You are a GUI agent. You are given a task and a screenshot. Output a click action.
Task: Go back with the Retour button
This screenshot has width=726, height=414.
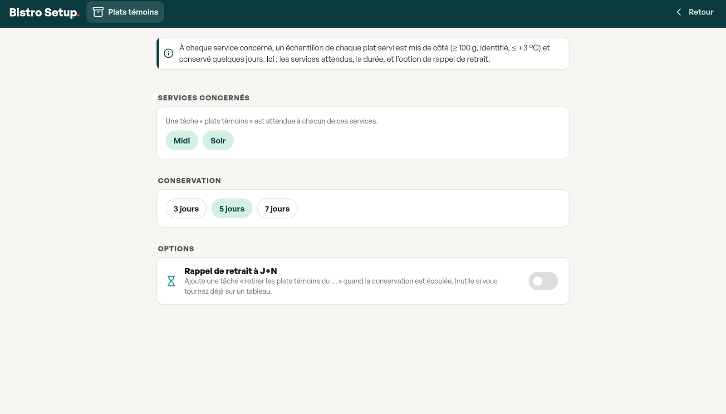695,12
